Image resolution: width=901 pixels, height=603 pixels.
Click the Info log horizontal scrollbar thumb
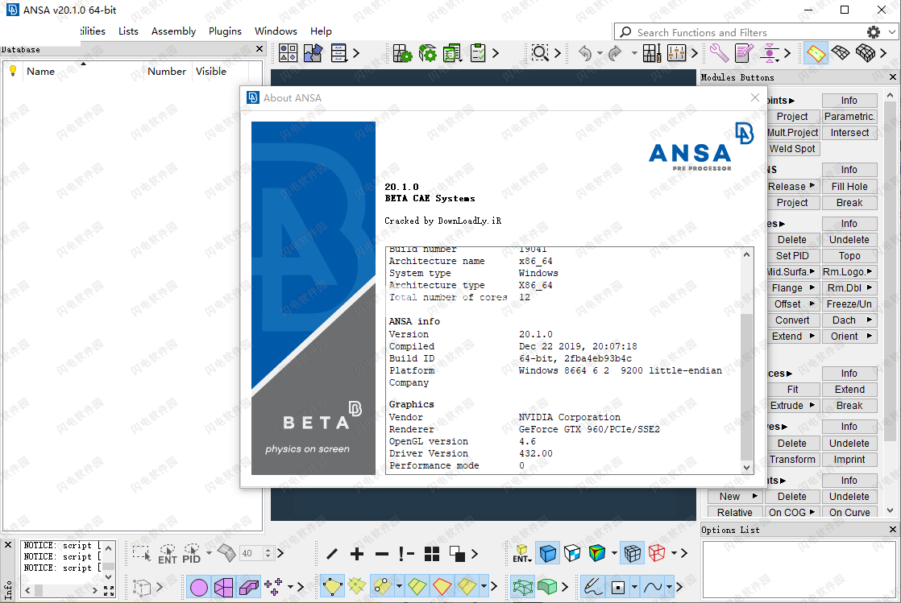[39, 590]
